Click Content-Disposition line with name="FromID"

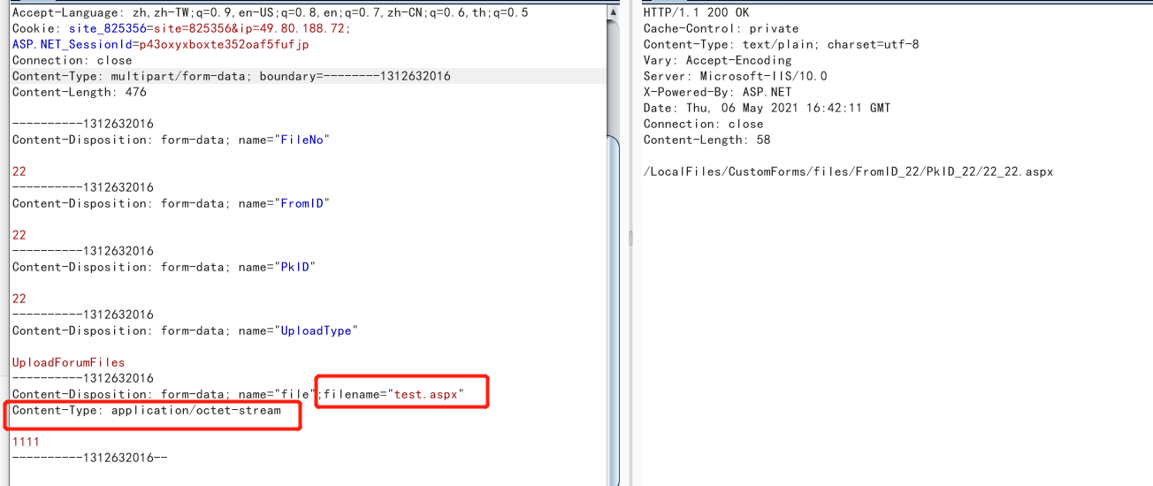(x=172, y=203)
